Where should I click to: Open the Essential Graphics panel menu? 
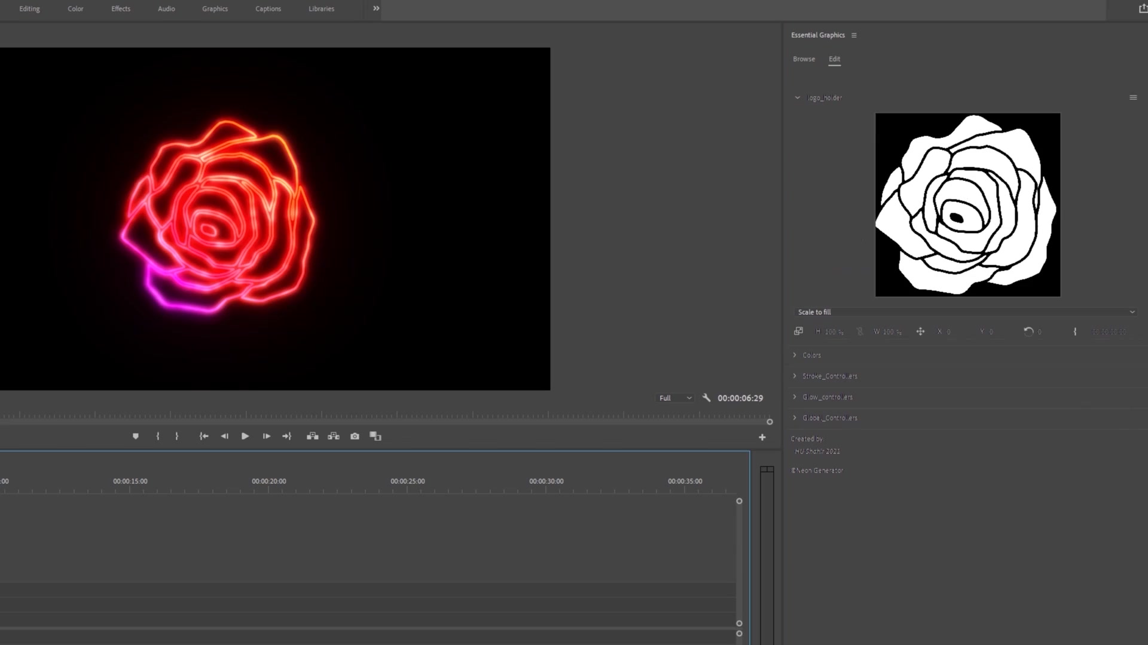[854, 35]
